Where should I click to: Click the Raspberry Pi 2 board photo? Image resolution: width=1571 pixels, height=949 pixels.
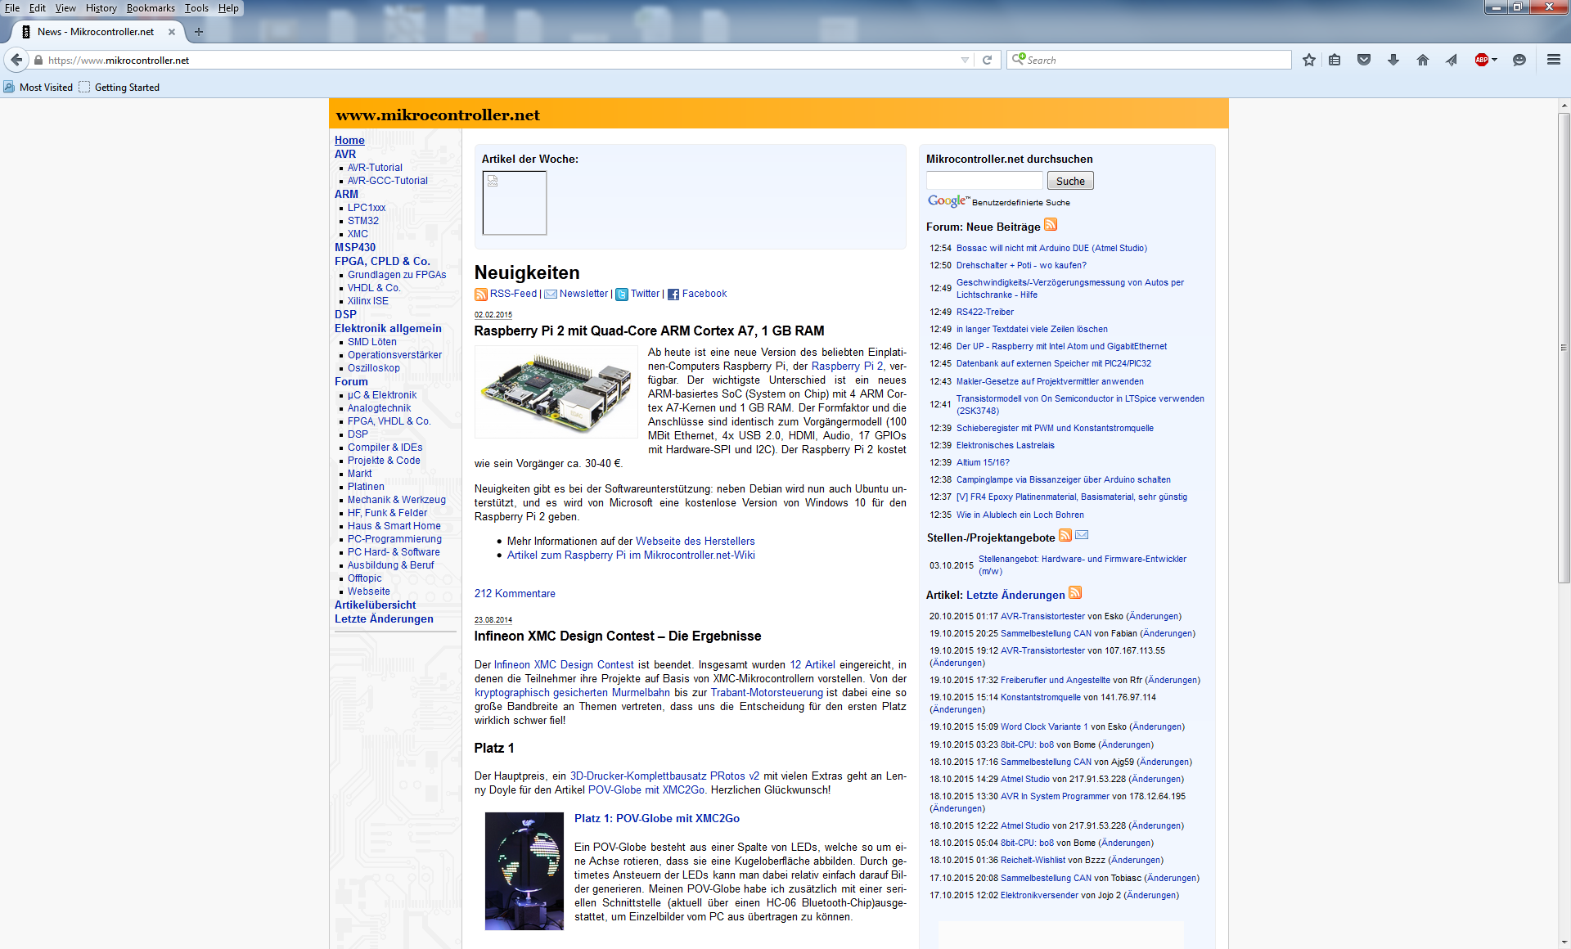click(556, 392)
